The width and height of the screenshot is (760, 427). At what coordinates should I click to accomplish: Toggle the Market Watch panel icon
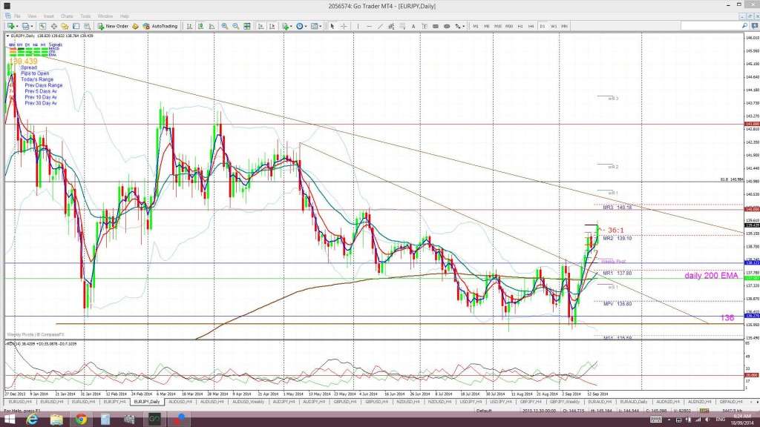42,26
